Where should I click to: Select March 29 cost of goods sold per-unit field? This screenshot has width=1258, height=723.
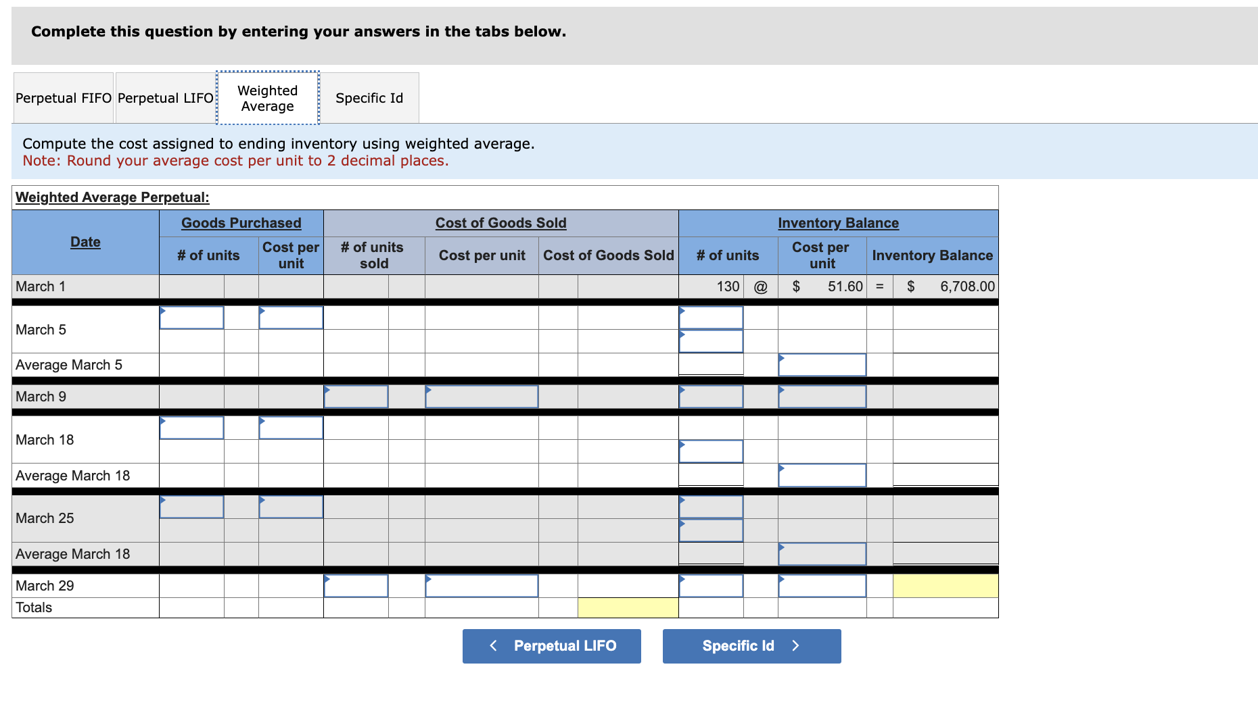pyautogui.click(x=482, y=586)
